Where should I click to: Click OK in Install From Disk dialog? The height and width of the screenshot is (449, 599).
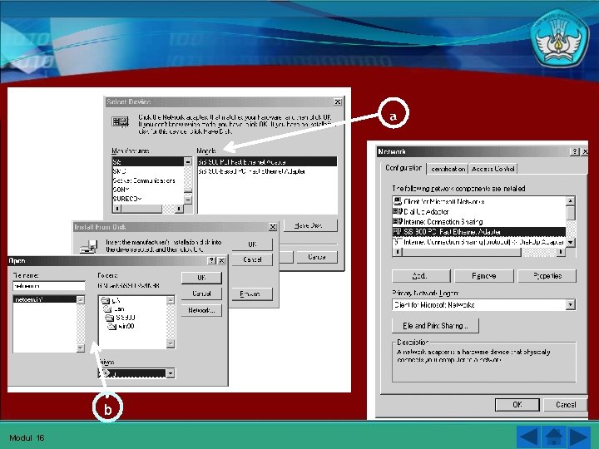252,244
